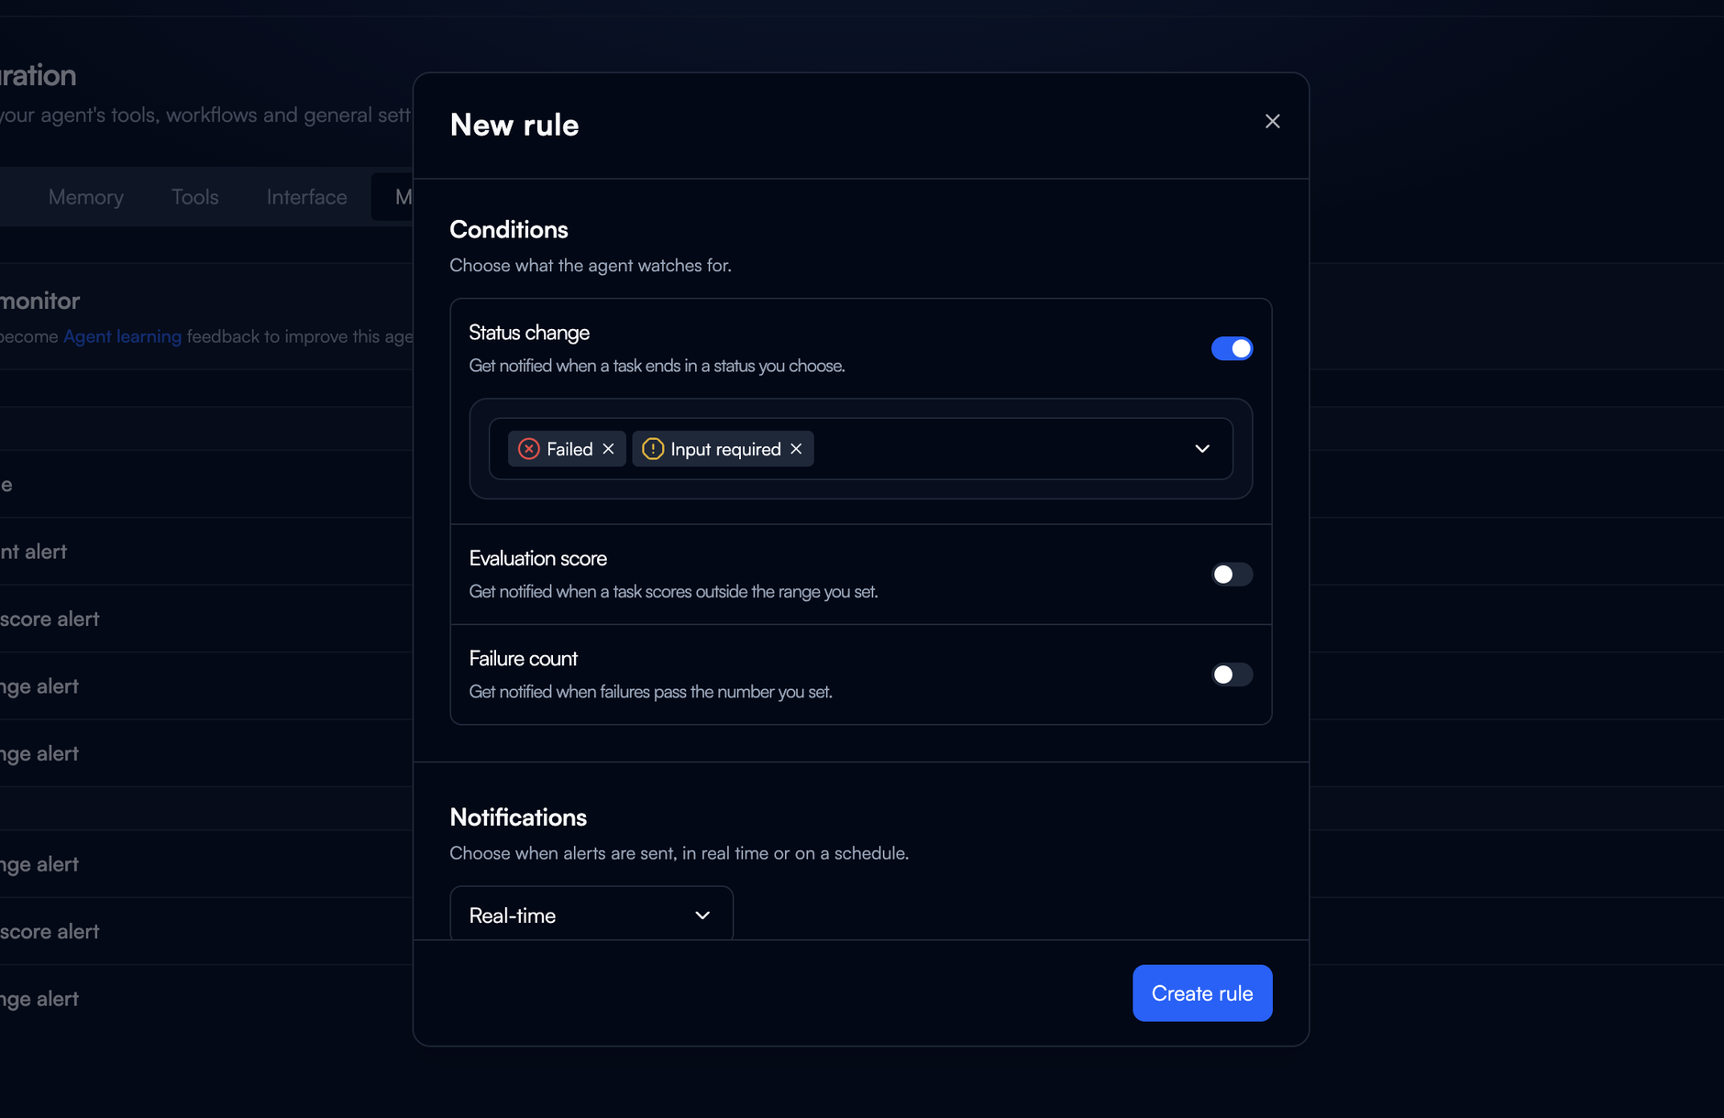Click the Conditions section heading
Screen dimensions: 1724x1118
509,229
